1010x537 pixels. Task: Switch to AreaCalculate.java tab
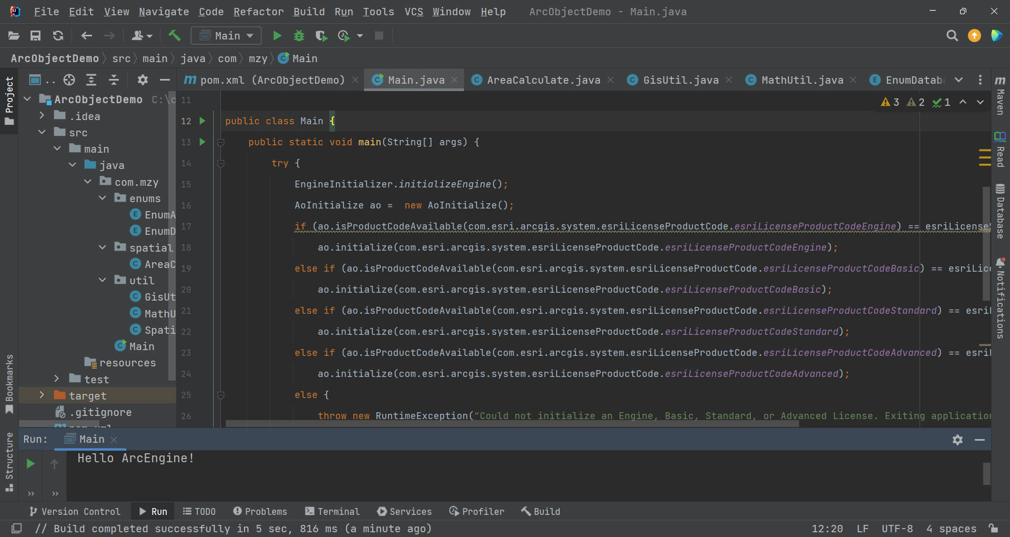pos(542,80)
